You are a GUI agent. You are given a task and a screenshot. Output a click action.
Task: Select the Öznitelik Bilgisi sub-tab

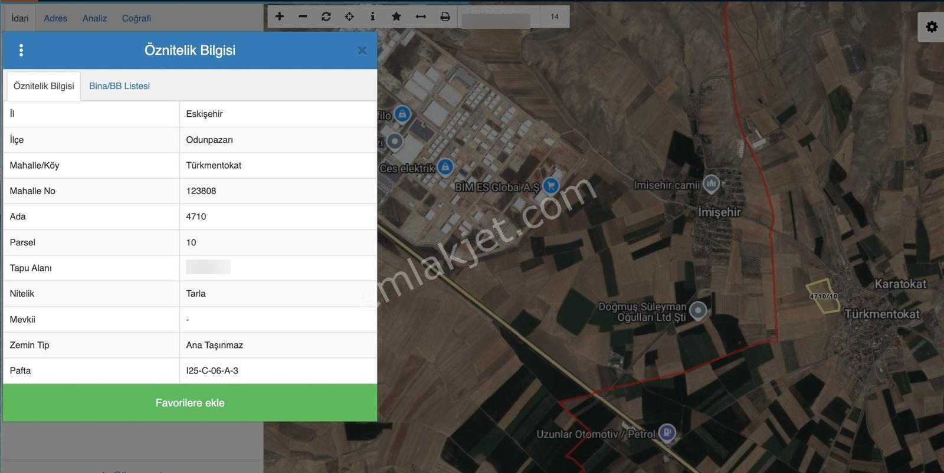[44, 86]
